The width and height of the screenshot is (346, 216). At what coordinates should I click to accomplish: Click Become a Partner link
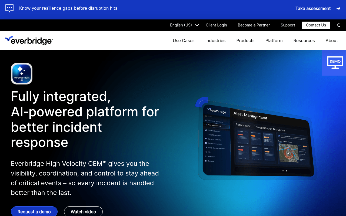tap(254, 25)
